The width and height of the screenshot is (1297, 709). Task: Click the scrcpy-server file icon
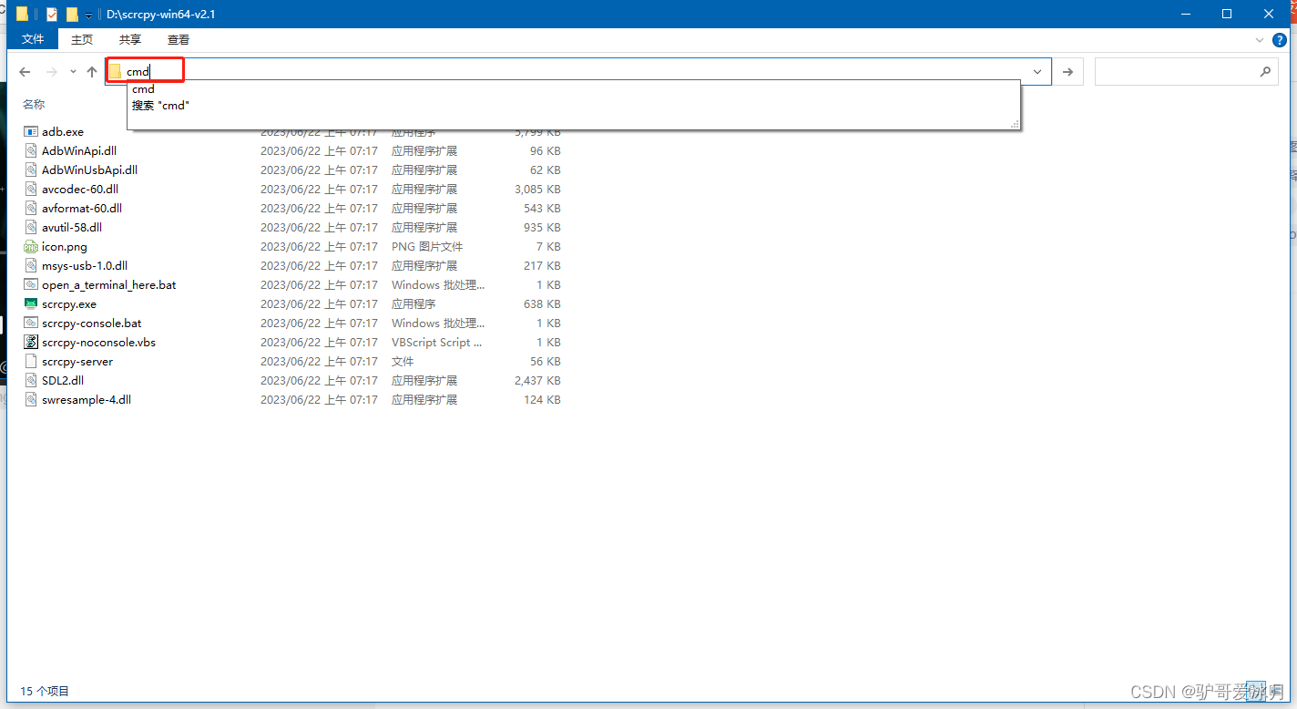click(31, 362)
